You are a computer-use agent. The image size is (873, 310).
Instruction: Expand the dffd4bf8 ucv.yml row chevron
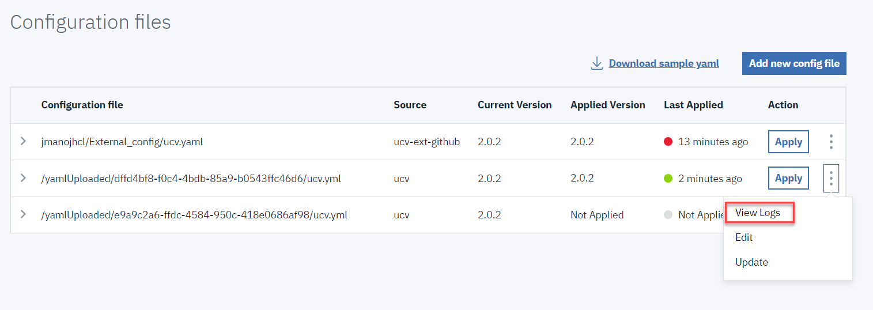23,178
